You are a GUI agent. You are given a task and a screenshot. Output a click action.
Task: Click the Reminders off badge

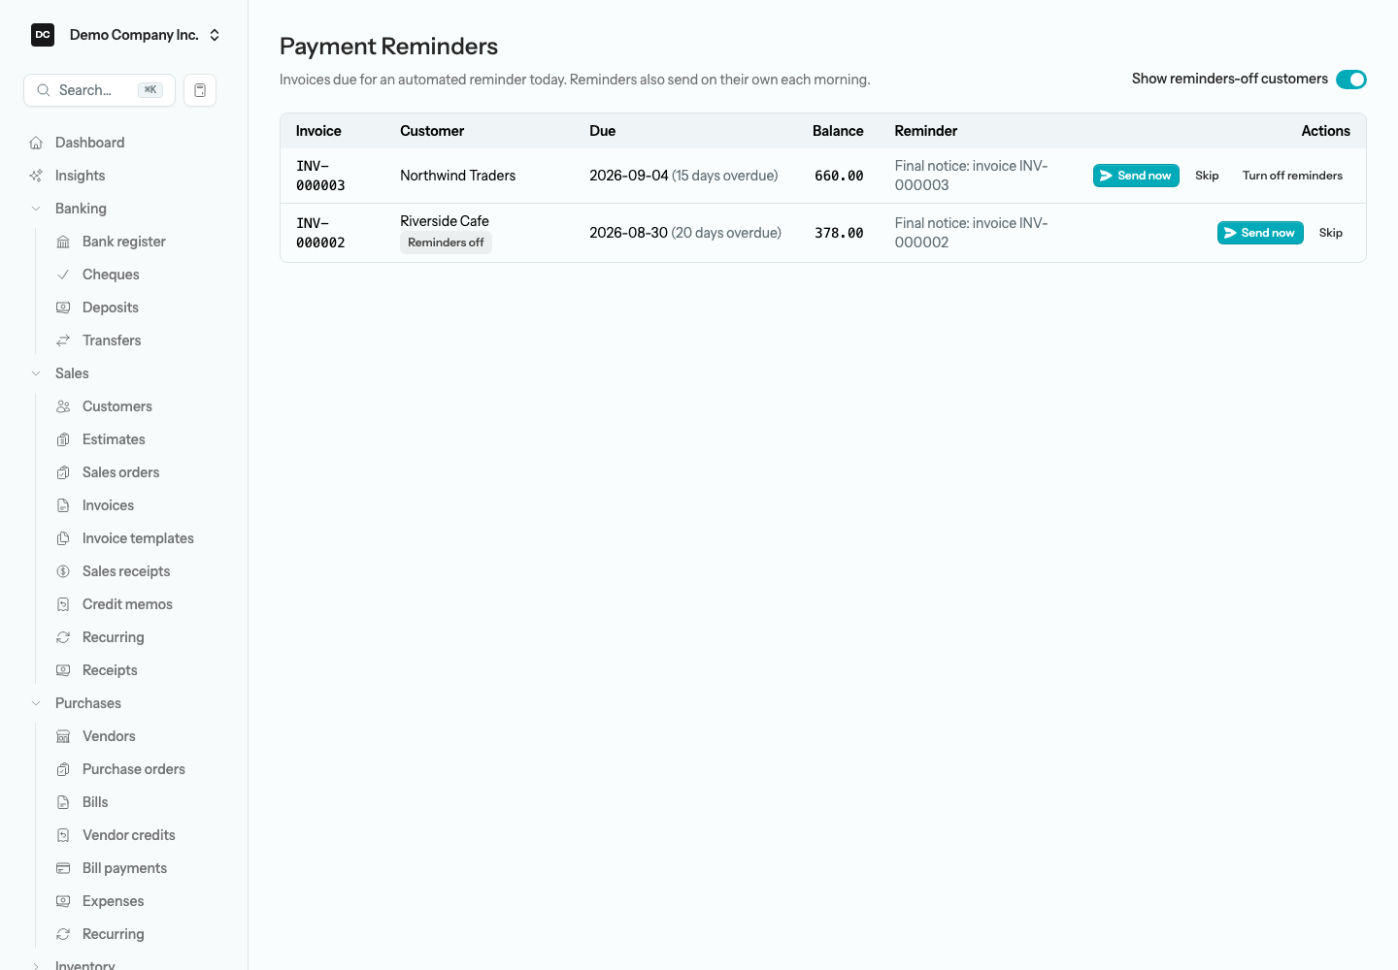[x=446, y=242]
